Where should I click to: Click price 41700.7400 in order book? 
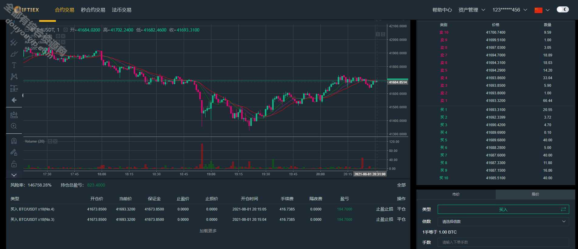click(x=495, y=32)
